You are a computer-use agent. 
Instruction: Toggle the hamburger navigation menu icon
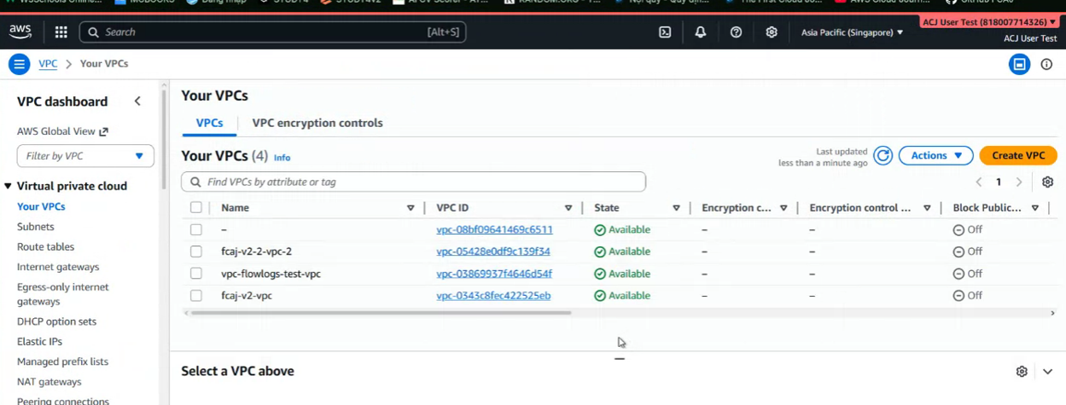coord(19,64)
